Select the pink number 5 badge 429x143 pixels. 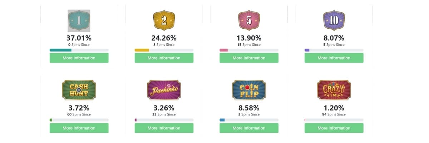click(x=249, y=21)
